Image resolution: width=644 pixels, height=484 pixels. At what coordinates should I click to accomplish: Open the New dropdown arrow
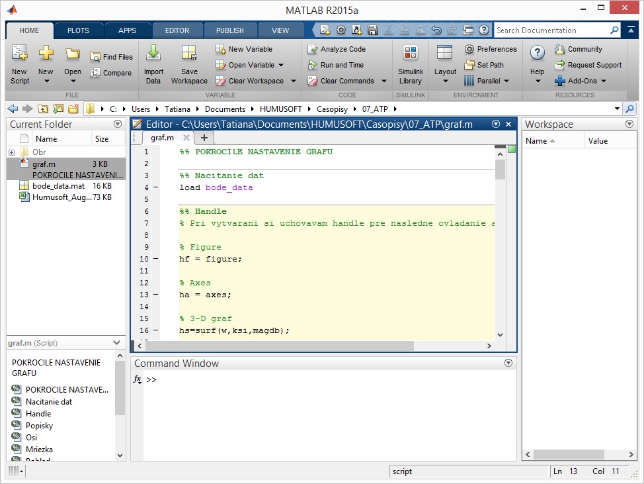click(x=46, y=81)
